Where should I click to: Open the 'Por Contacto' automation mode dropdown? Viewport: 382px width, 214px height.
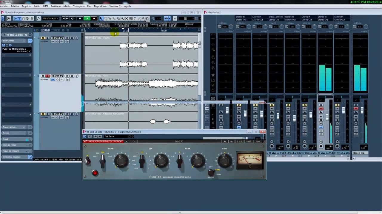[50, 18]
